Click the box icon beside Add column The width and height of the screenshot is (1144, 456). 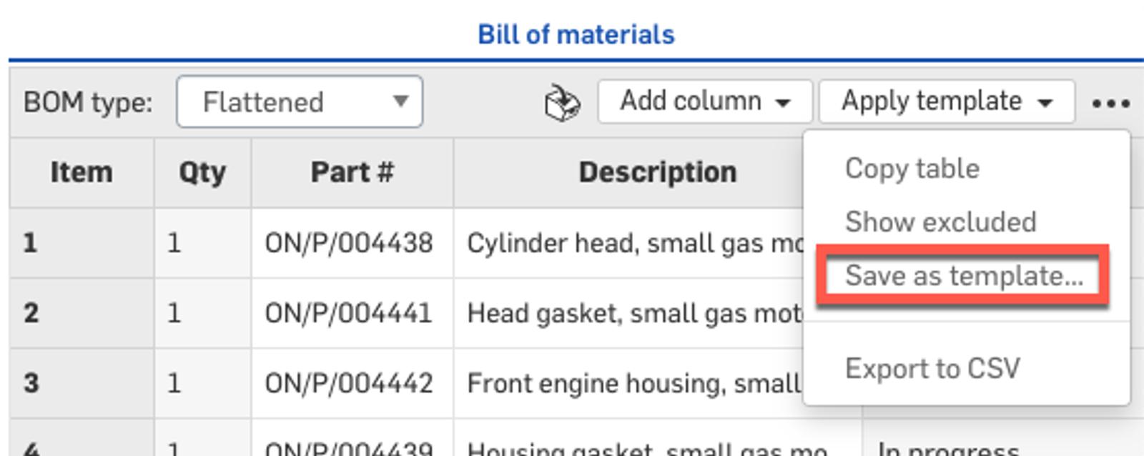coord(562,104)
